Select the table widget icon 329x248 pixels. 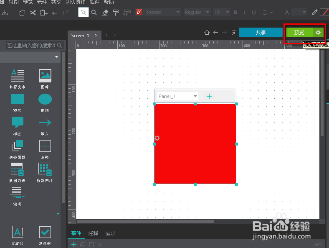[45, 146]
